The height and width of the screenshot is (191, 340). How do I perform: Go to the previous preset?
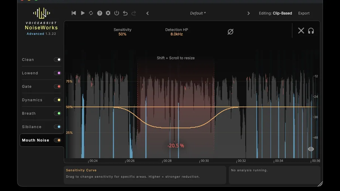[x=147, y=13]
